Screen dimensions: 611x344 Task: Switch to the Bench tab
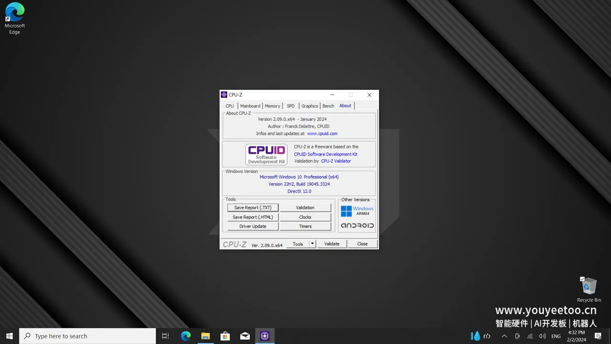[x=328, y=106]
